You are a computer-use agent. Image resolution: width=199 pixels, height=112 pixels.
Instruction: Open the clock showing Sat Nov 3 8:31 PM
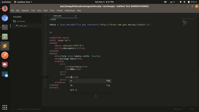coord(104,2)
